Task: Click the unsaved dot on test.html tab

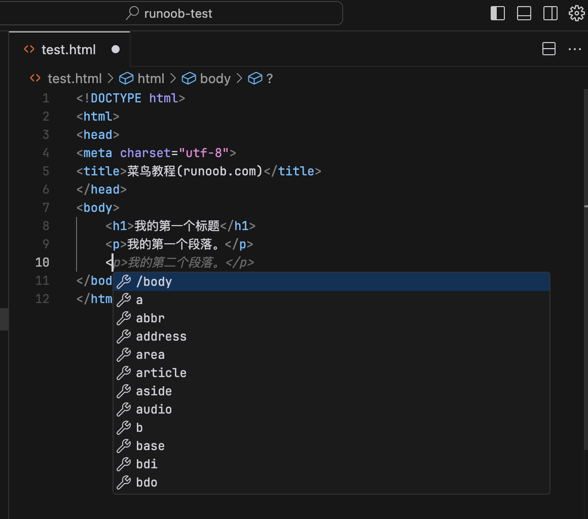Action: point(116,49)
